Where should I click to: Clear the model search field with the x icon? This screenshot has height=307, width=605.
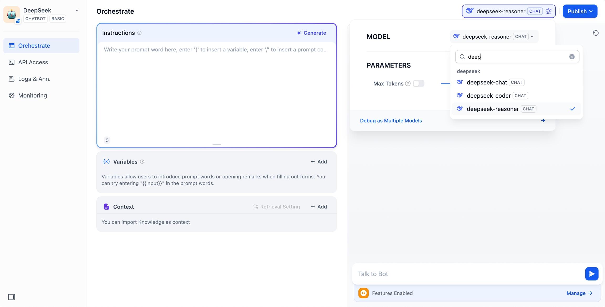click(572, 57)
